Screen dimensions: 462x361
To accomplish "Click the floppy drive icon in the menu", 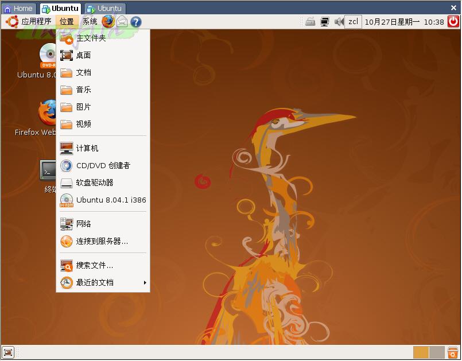I will point(67,183).
